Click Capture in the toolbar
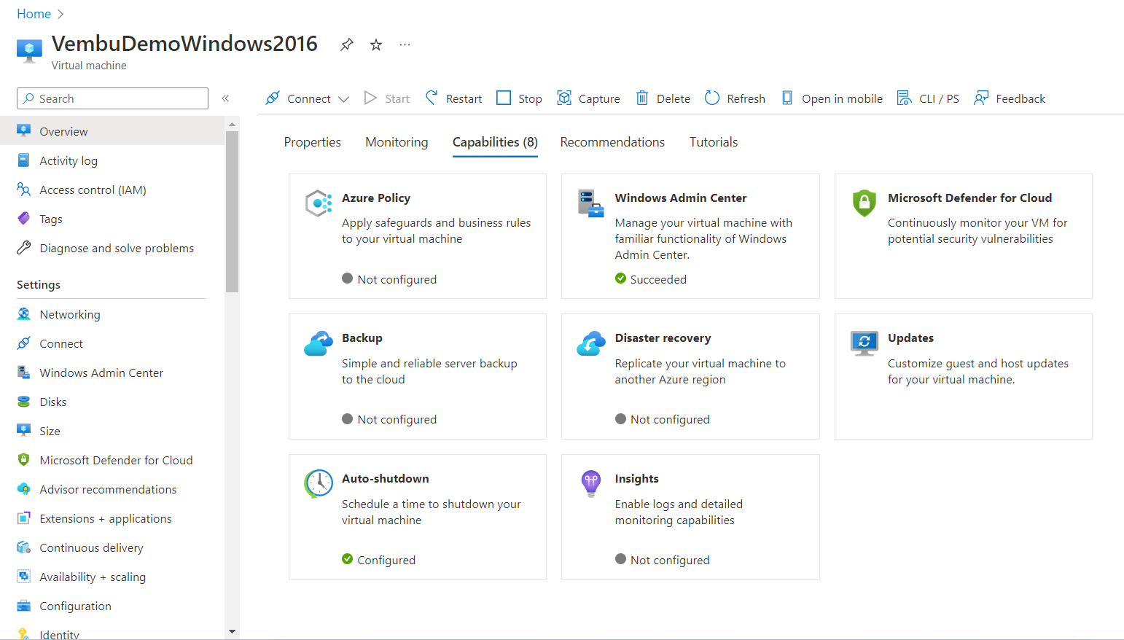 coord(588,98)
